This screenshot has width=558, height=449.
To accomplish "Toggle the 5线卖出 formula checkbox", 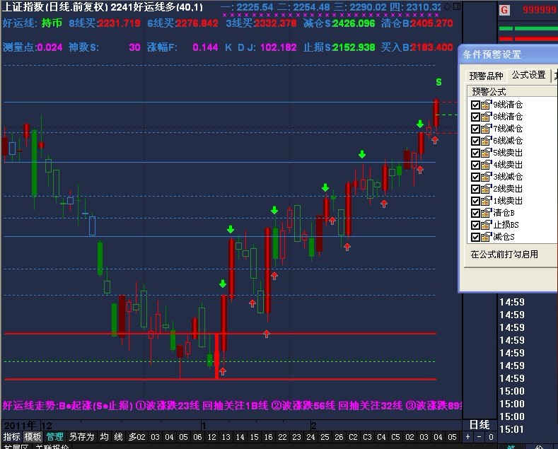I will [x=475, y=153].
